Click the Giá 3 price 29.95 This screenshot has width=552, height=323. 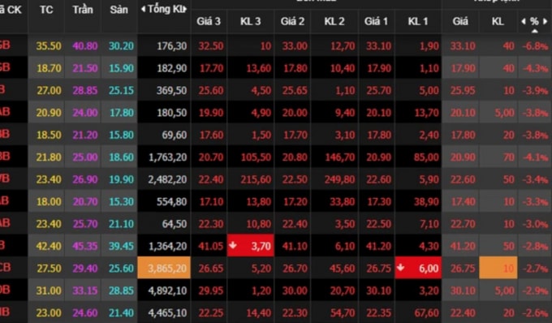(210, 291)
